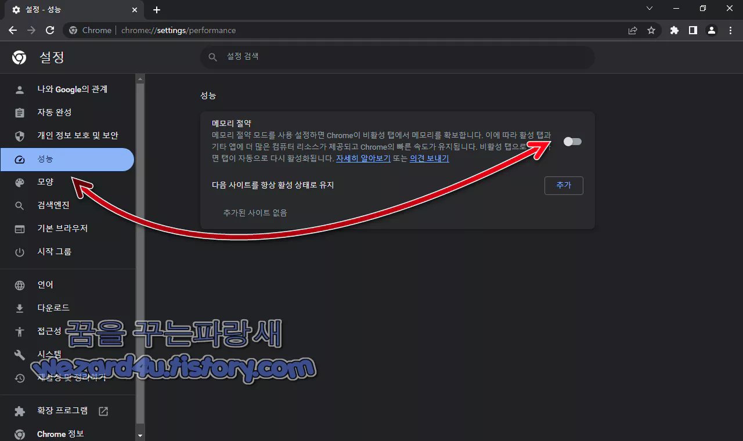
Task: Click the external link icon after 확장 프로그램
Action: coord(103,411)
